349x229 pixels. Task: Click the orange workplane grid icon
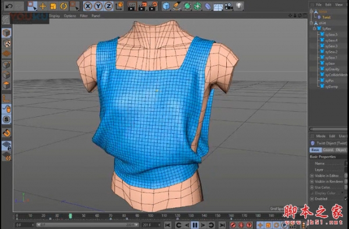6,53
